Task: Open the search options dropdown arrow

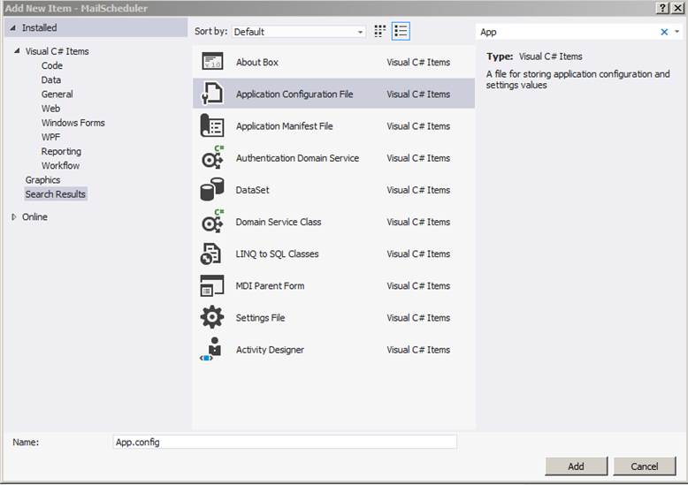Action: click(677, 31)
